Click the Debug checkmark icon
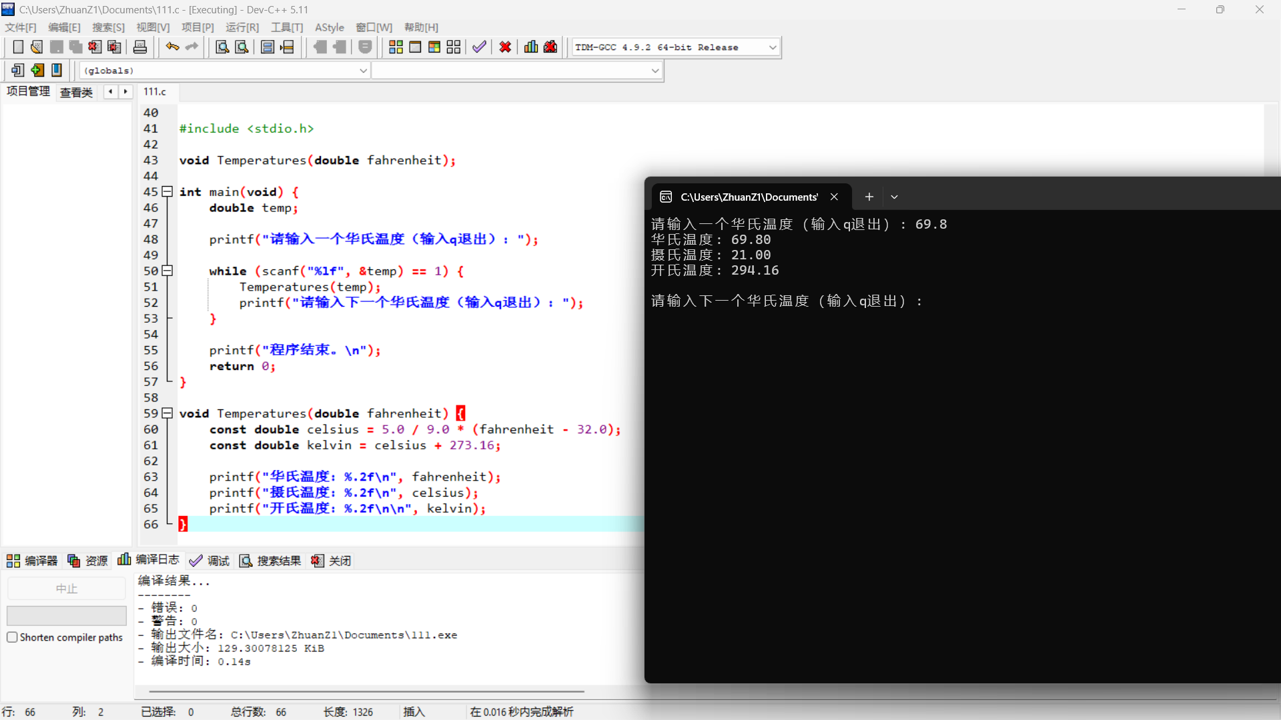 coord(479,47)
